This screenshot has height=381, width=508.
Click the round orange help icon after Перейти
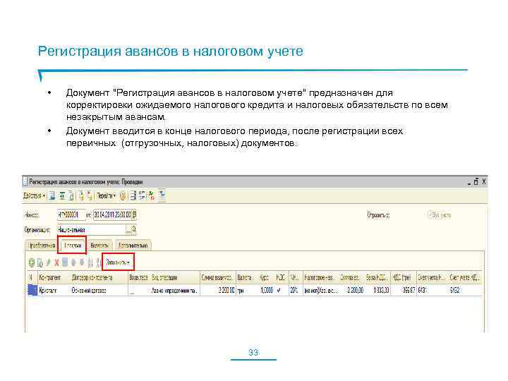123,195
